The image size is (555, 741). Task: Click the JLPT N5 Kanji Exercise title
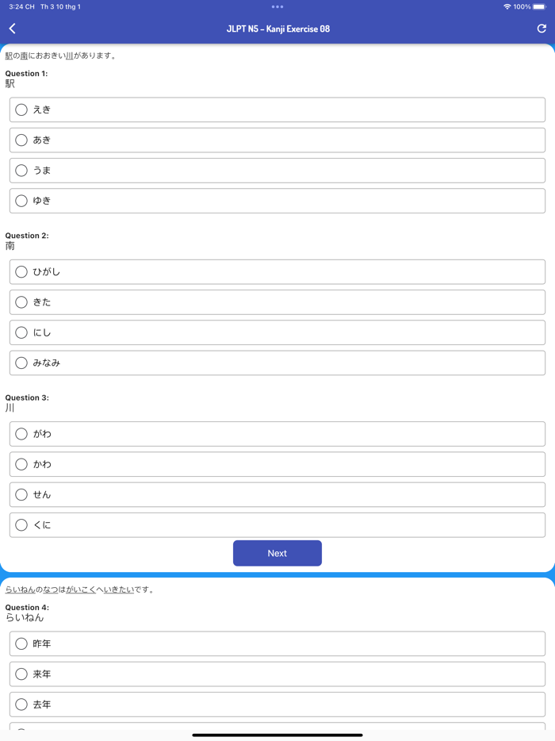(x=277, y=28)
